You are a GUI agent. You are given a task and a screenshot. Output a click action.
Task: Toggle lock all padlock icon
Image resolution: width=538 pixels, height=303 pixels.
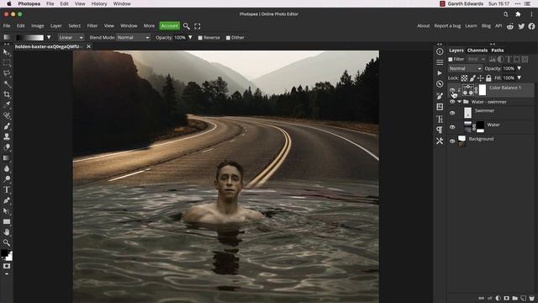tap(488, 78)
